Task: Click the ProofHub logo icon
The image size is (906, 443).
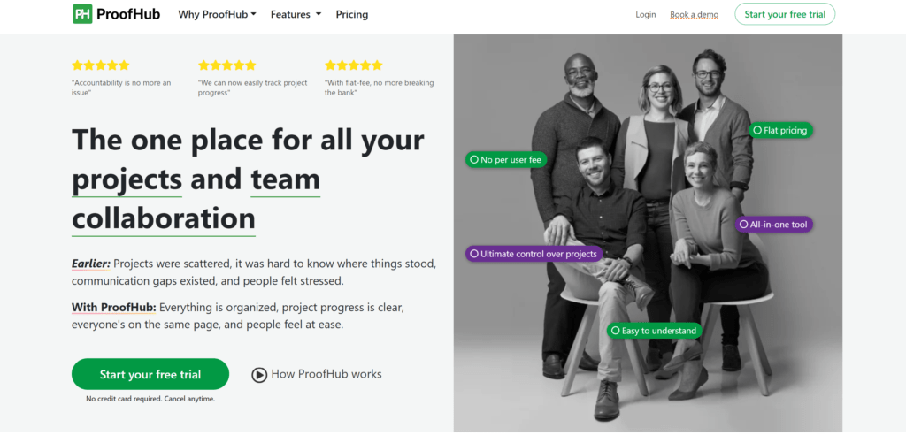Action: pyautogui.click(x=82, y=14)
